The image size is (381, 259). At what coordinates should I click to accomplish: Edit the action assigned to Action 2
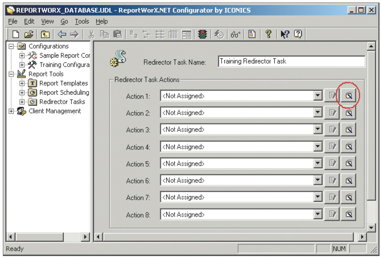pyautogui.click(x=332, y=112)
